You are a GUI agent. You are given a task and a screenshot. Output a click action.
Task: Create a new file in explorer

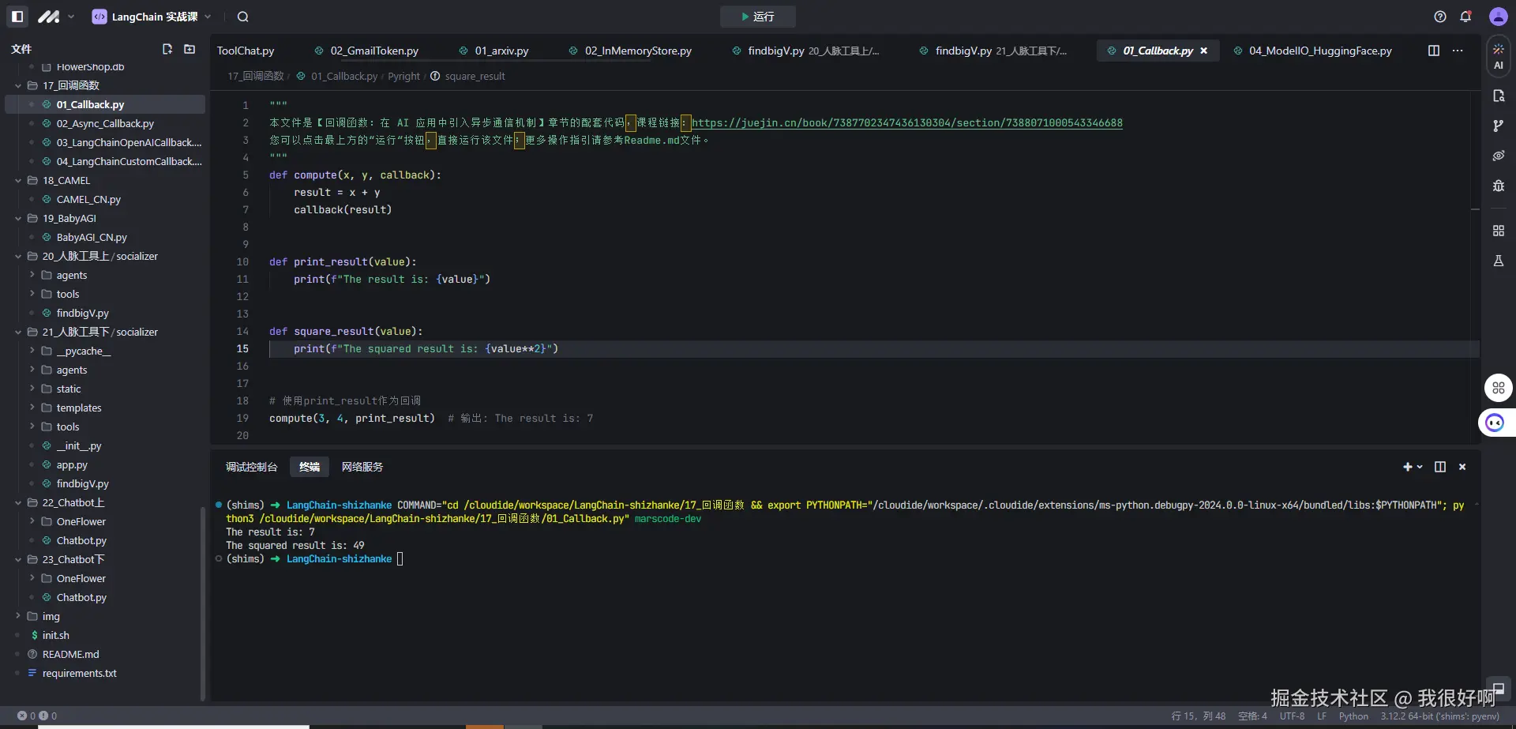167,49
